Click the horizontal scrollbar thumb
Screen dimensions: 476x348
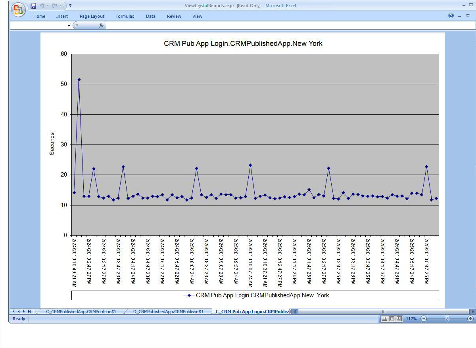(383, 312)
